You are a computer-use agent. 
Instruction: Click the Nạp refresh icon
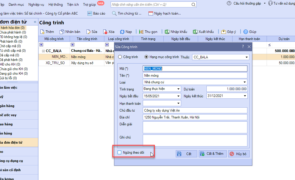(122, 32)
